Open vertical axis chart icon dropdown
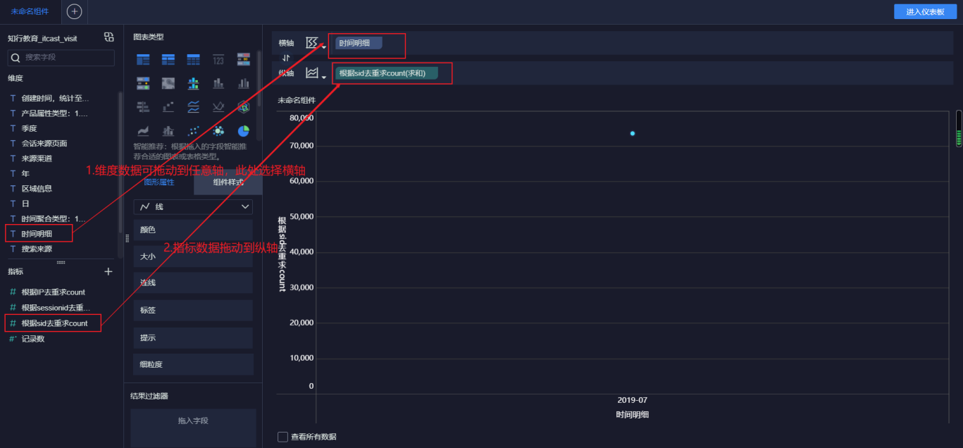The height and width of the screenshot is (448, 963). click(316, 73)
